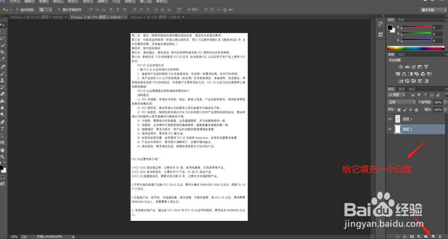Add Levels adjustment histogram icon
The height and width of the screenshot is (239, 448).
[x=407, y=67]
